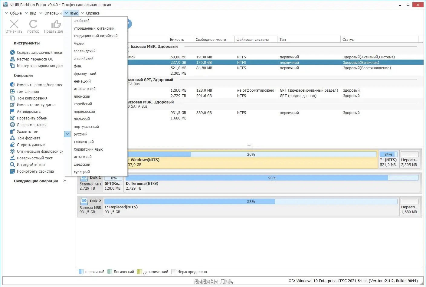
Task: Open the Вид dropdown
Action: 33,13
